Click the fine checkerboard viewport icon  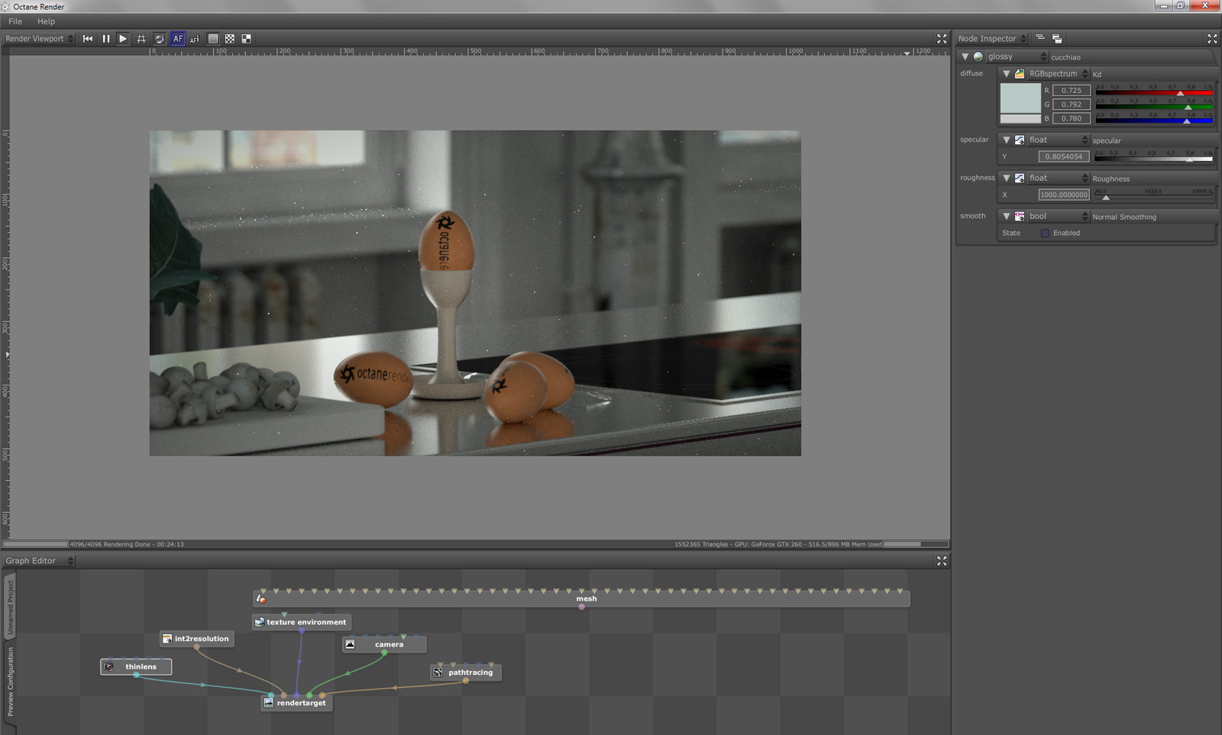click(230, 39)
